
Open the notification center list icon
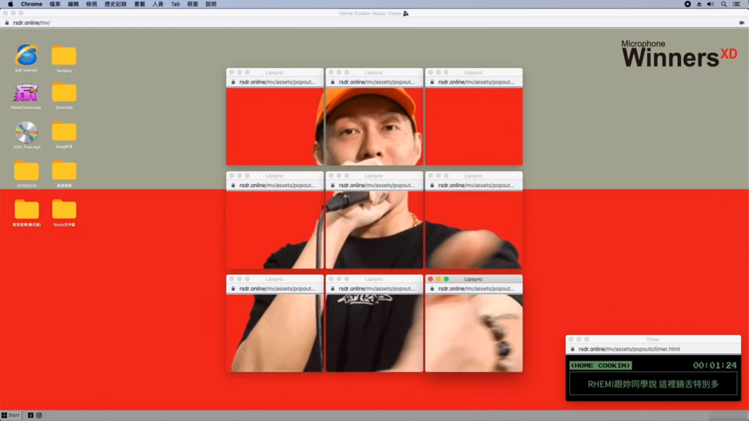point(737,4)
